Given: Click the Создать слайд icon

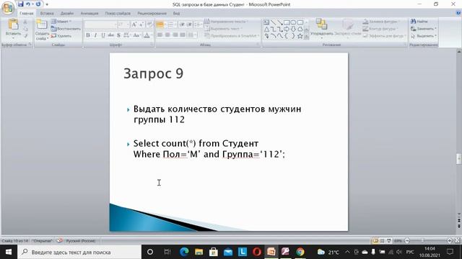Looking at the screenshot, I should [42, 24].
